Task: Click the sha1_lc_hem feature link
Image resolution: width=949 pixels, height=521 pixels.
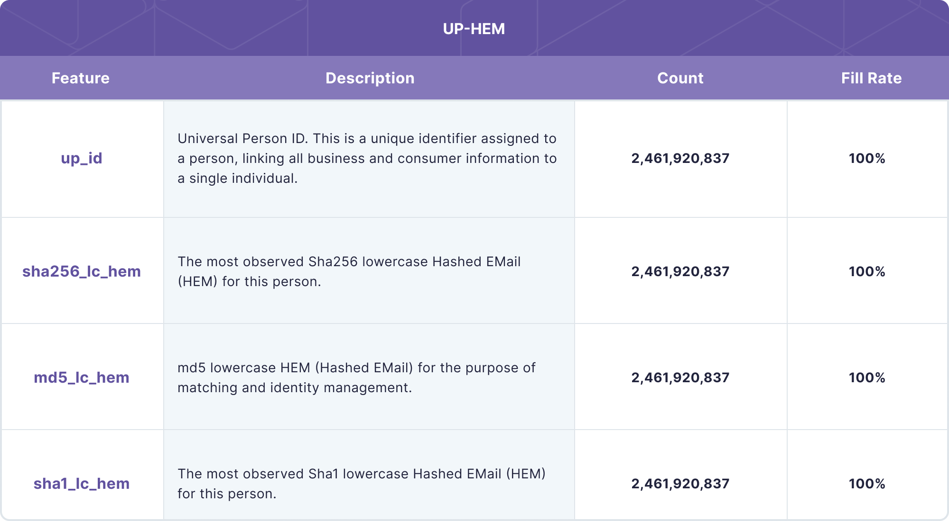Action: 82,483
